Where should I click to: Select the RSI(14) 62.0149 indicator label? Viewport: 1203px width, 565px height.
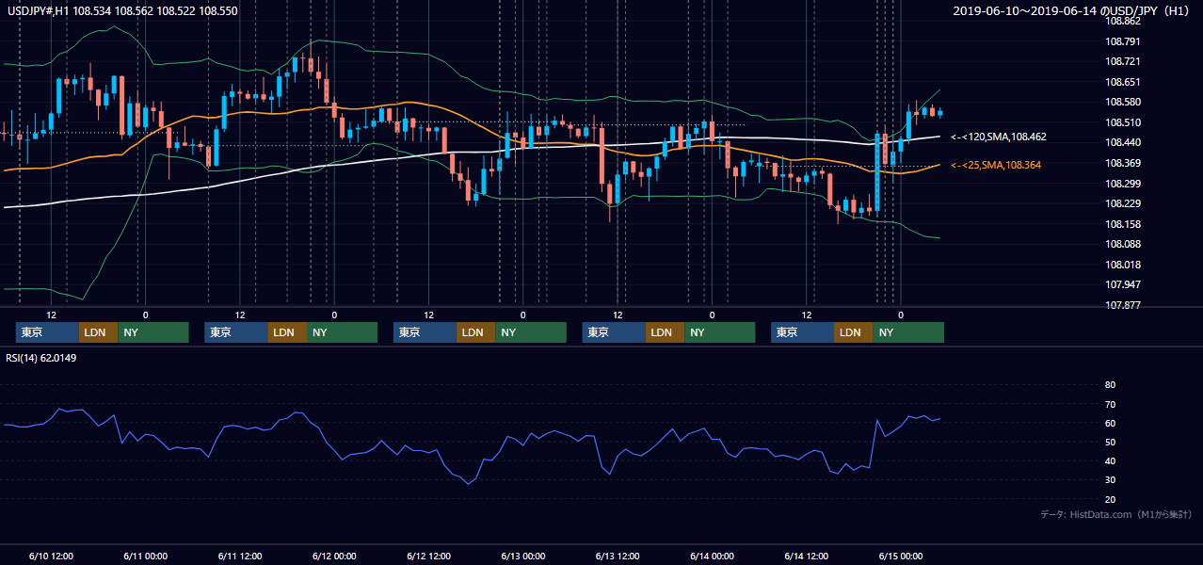40,358
